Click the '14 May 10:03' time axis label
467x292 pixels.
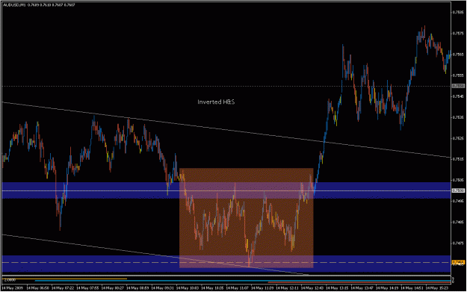pyautogui.click(x=188, y=288)
